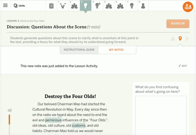
Task: Edit the newly added note
Action: point(183,66)
